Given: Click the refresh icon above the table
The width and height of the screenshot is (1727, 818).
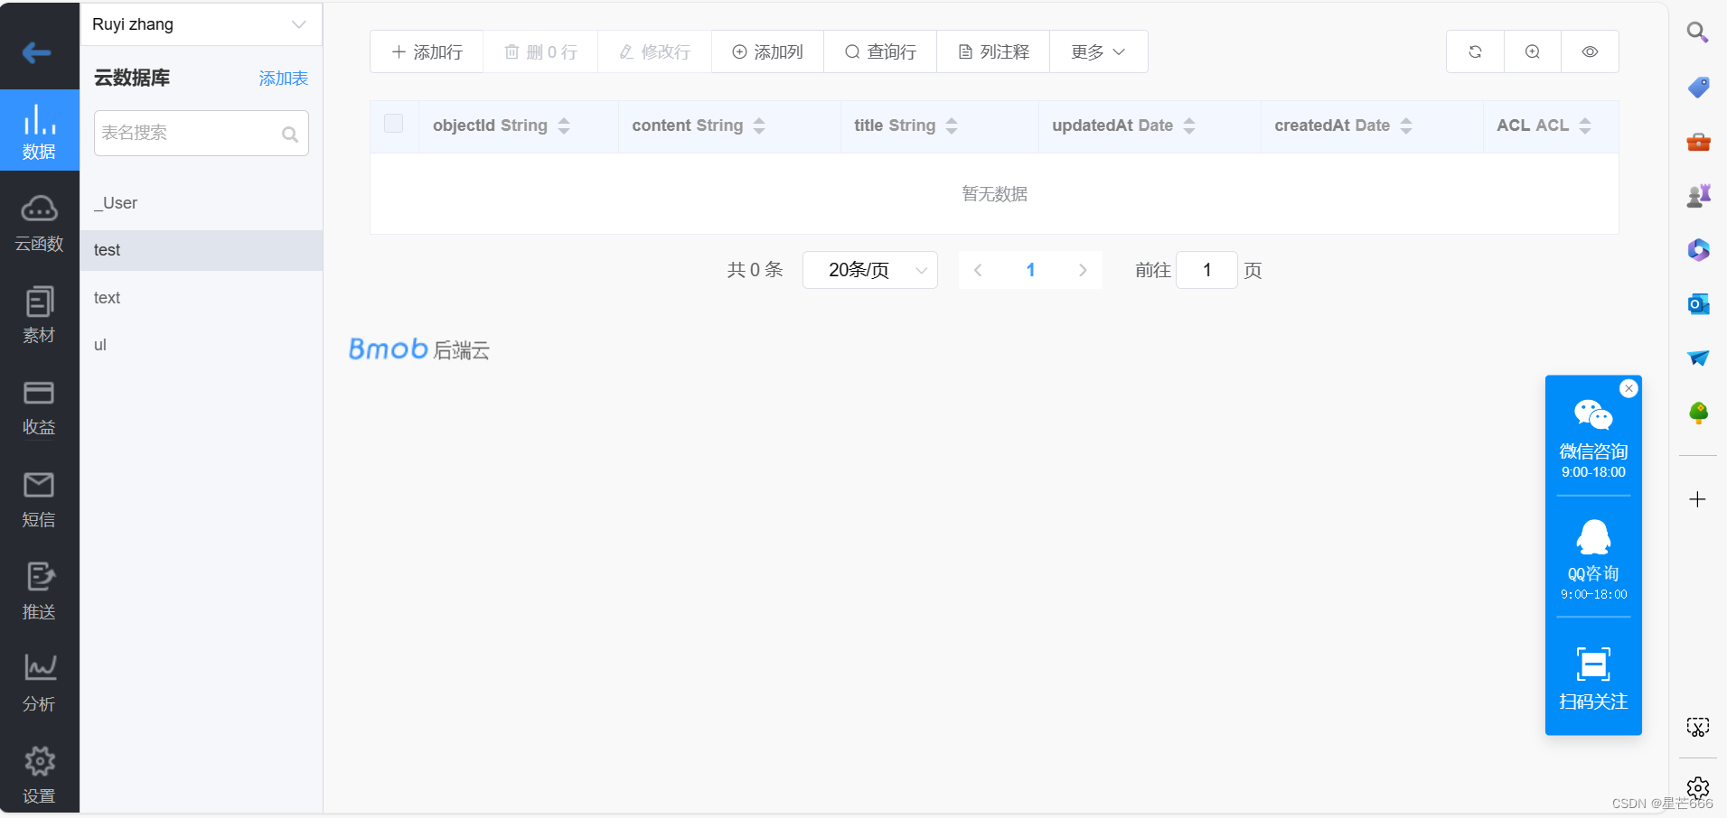Looking at the screenshot, I should pyautogui.click(x=1474, y=51).
